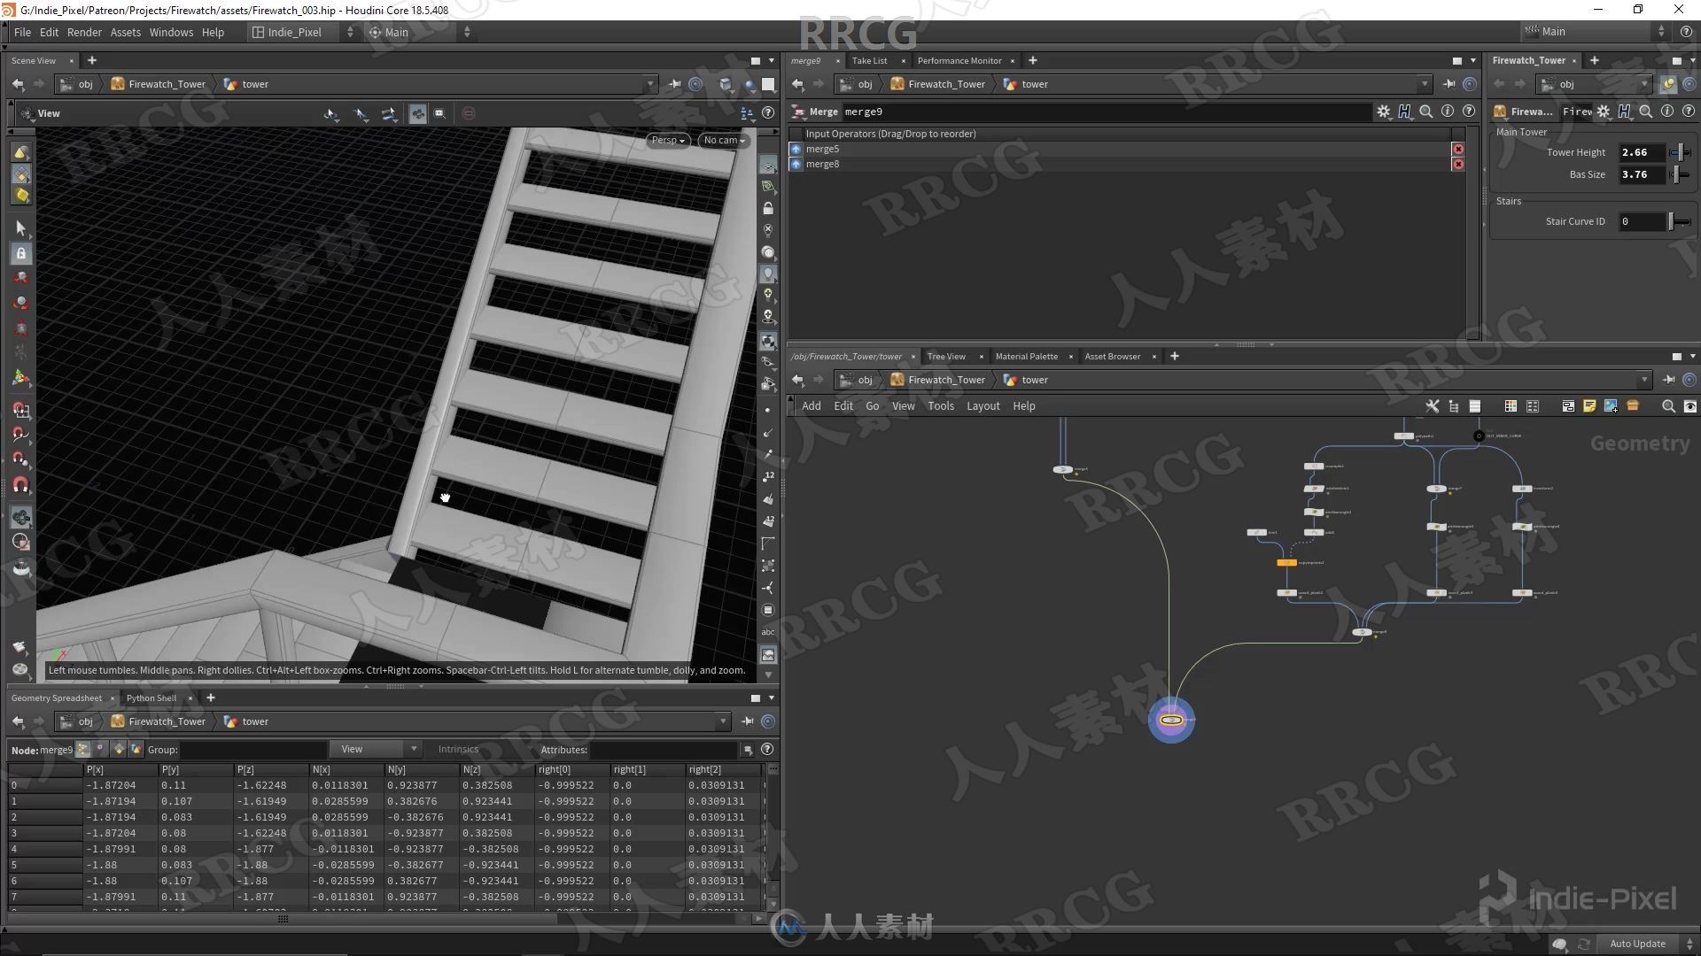Edit the Tower Height input field value
This screenshot has height=956, width=1701.
tap(1640, 153)
